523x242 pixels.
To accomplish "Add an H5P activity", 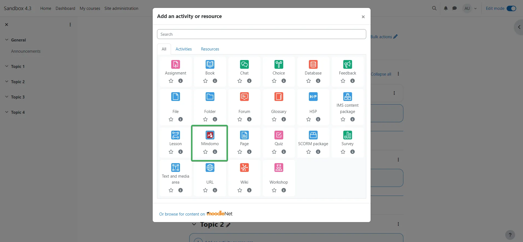I will tap(313, 97).
